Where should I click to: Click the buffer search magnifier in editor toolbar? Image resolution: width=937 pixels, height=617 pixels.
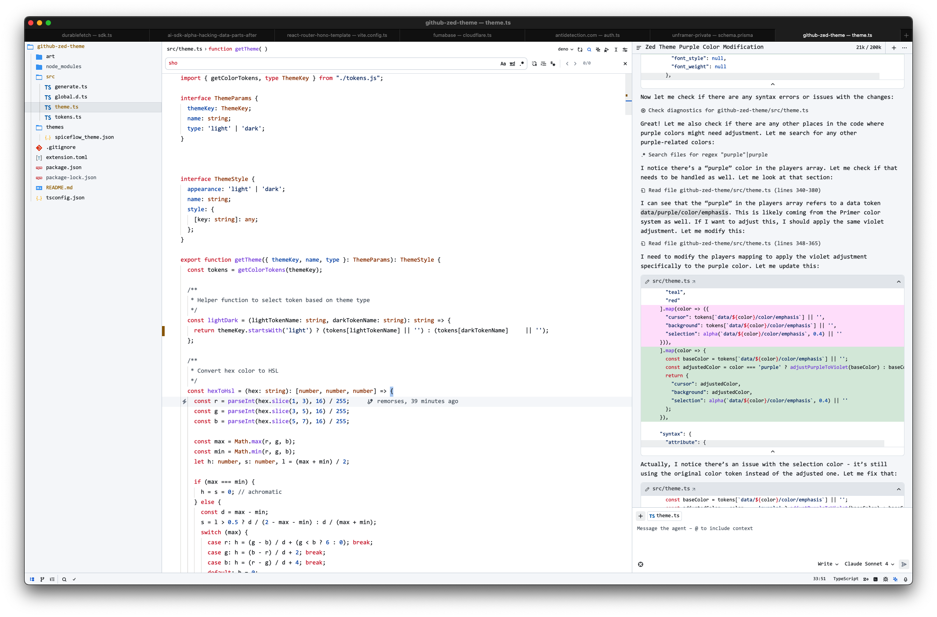click(x=589, y=50)
